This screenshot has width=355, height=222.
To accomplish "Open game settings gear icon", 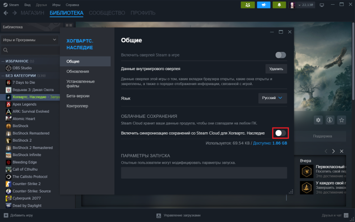I will tap(318, 120).
